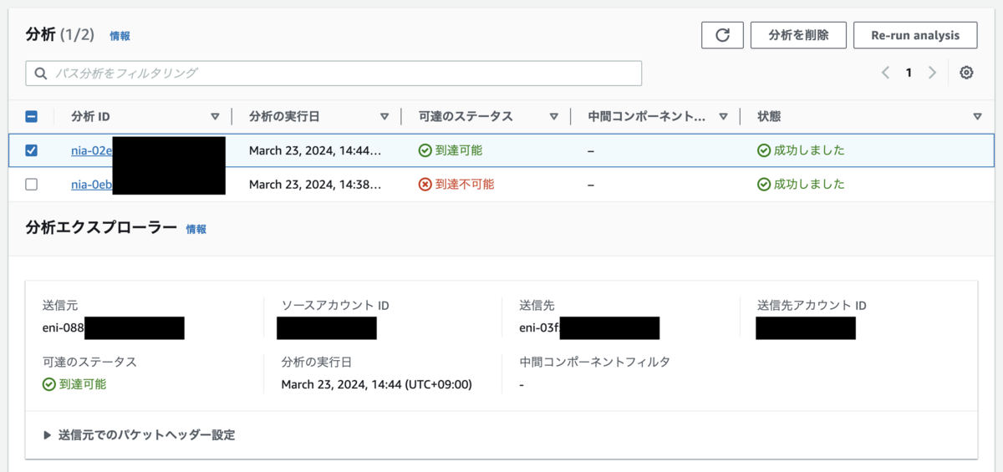This screenshot has height=472, width=1003.
Task: Click the refresh analyses icon button
Action: (722, 35)
